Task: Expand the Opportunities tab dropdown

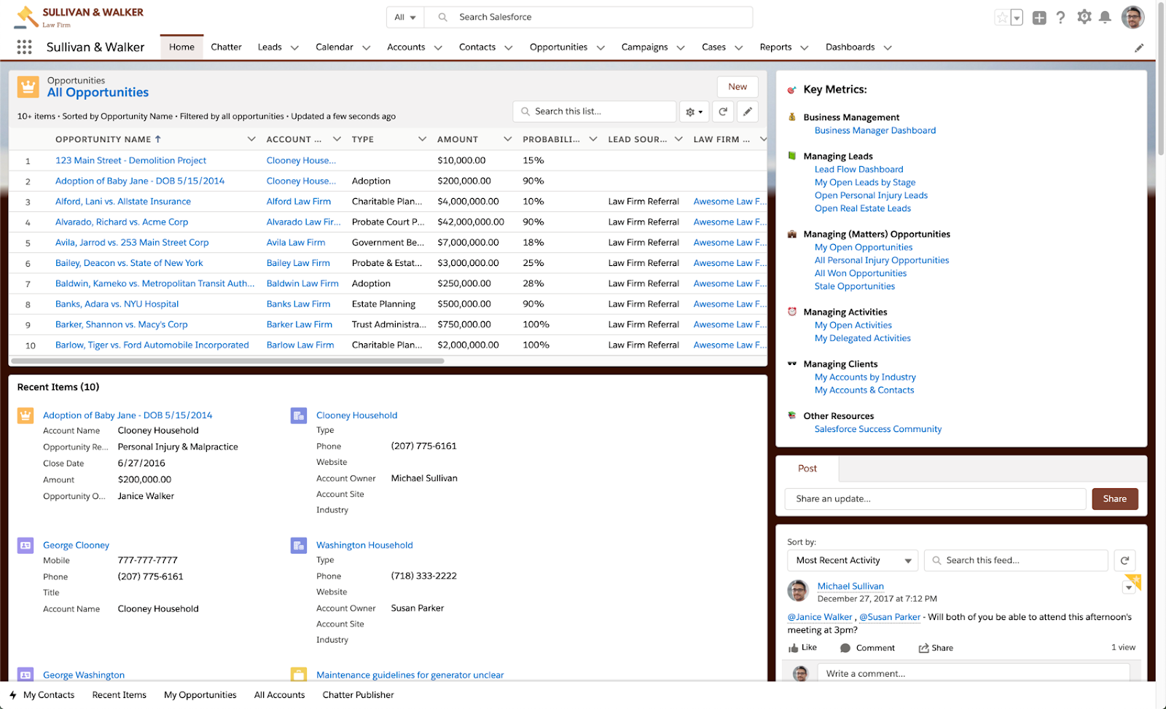Action: point(600,48)
